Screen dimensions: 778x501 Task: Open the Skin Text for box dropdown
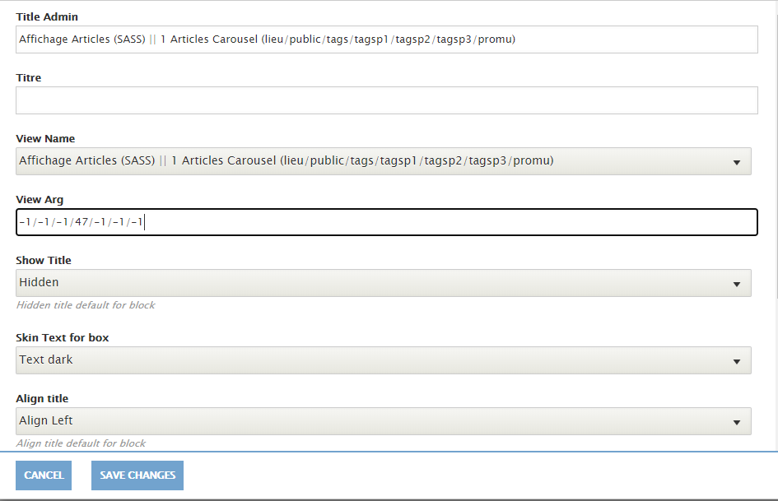(384, 360)
